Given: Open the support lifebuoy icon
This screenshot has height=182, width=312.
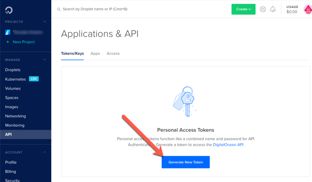Looking at the screenshot, I should tap(263, 9).
